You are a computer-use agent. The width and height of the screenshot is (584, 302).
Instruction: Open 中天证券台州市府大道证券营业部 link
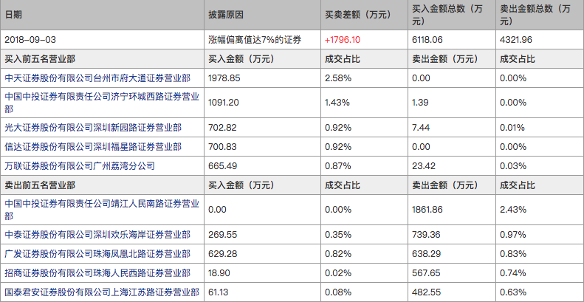coord(97,78)
